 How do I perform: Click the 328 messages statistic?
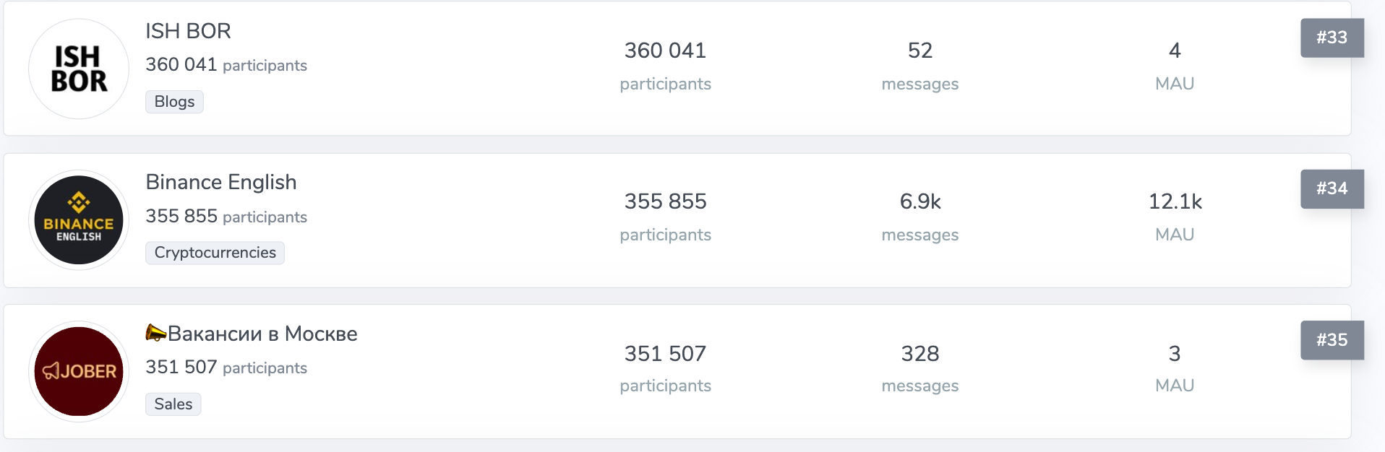click(x=920, y=369)
